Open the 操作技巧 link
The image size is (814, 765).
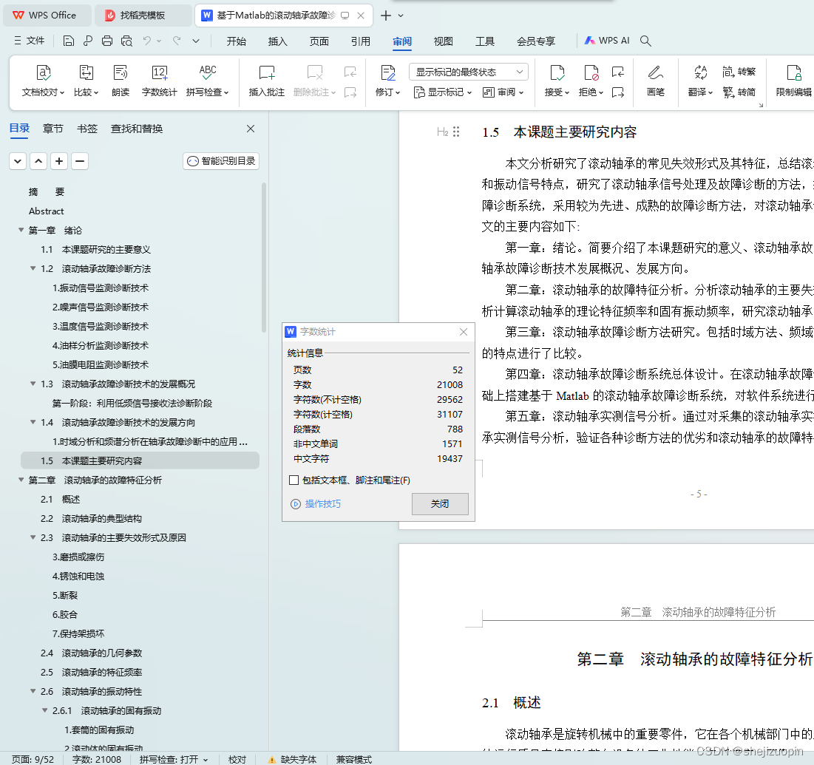coord(316,504)
